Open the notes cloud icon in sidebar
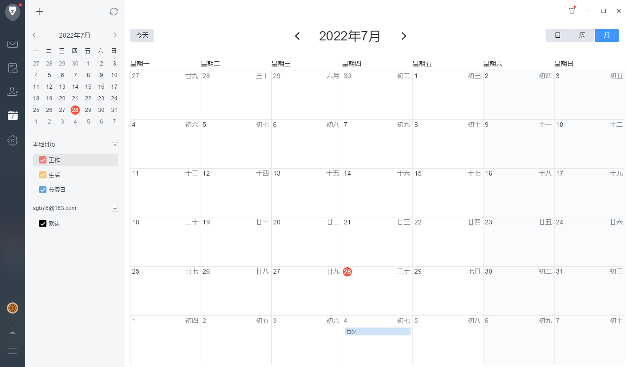This screenshot has width=627, height=367. point(13,68)
